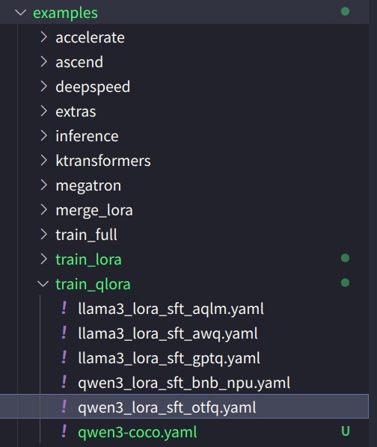This screenshot has width=377, height=447.
Task: Click the YAML icon beside llama3_lora_sft_gptq.yaml
Action: (x=64, y=358)
